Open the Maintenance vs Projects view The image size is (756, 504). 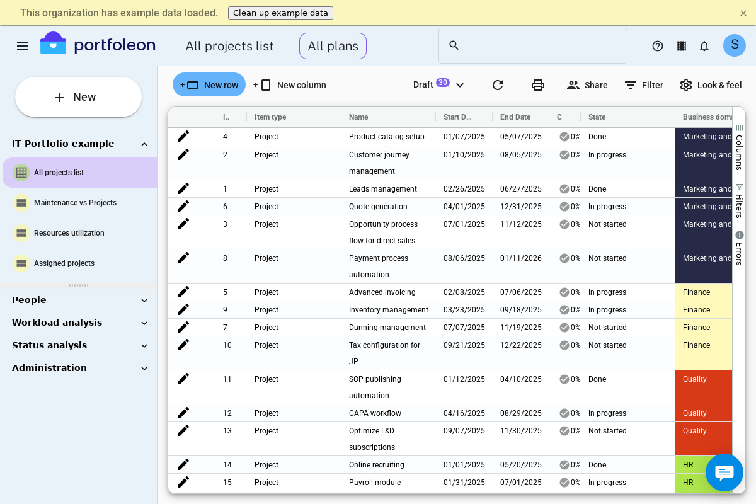[x=79, y=203]
